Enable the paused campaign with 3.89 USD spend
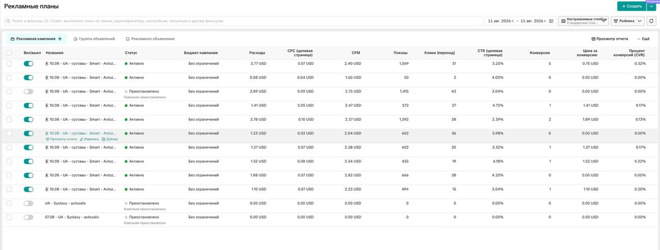This screenshot has width=660, height=250. pyautogui.click(x=28, y=91)
